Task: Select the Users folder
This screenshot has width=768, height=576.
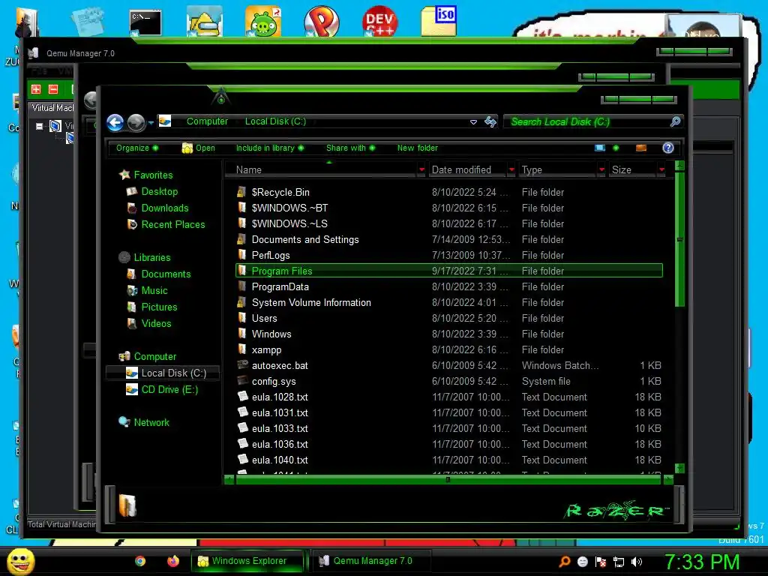Action: pyautogui.click(x=264, y=318)
